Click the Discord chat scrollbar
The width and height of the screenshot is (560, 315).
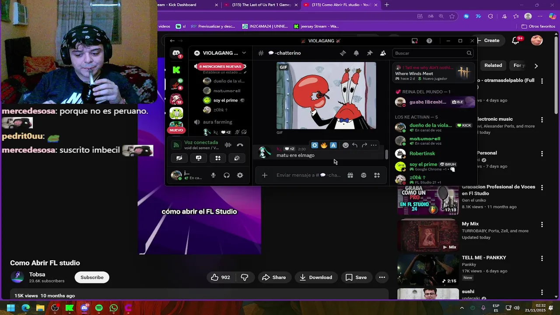click(x=386, y=154)
